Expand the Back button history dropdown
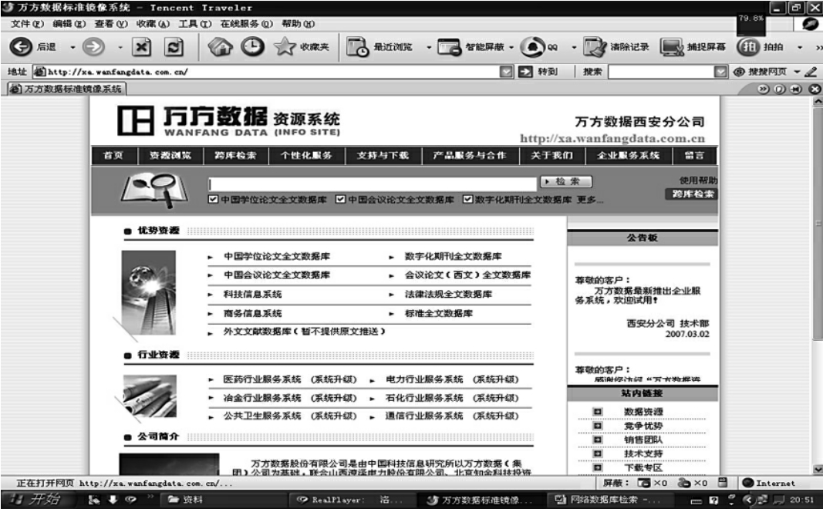 73,47
